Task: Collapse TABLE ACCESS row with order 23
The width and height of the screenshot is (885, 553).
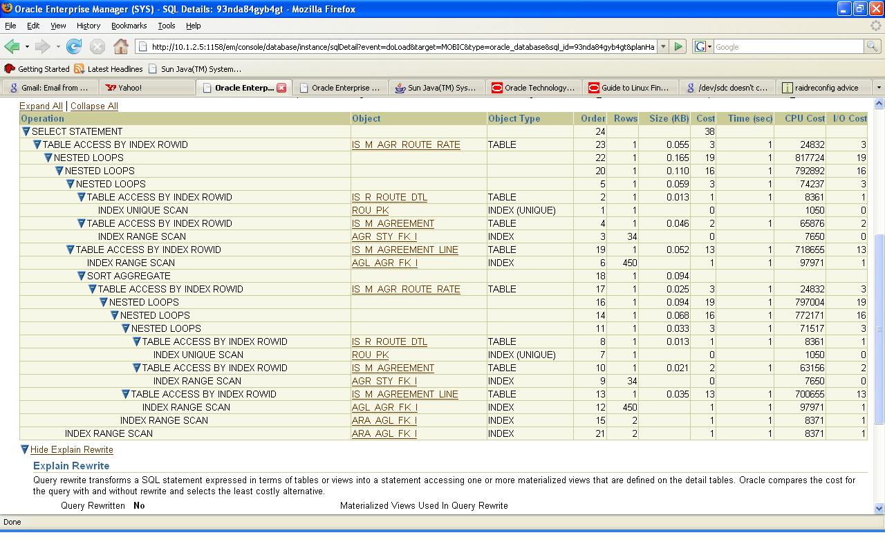Action: 37,144
